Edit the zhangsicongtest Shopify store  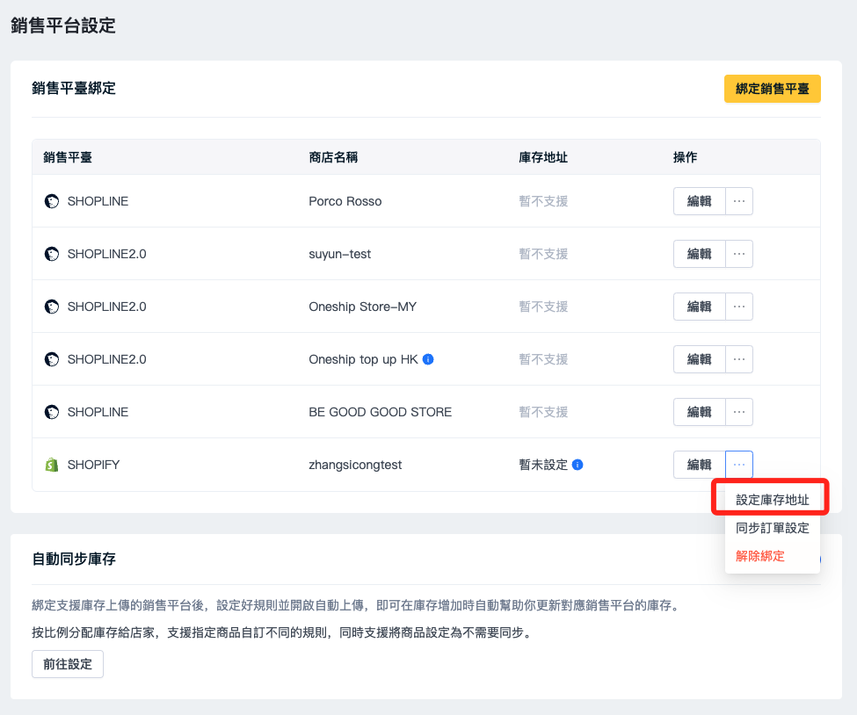pos(699,465)
